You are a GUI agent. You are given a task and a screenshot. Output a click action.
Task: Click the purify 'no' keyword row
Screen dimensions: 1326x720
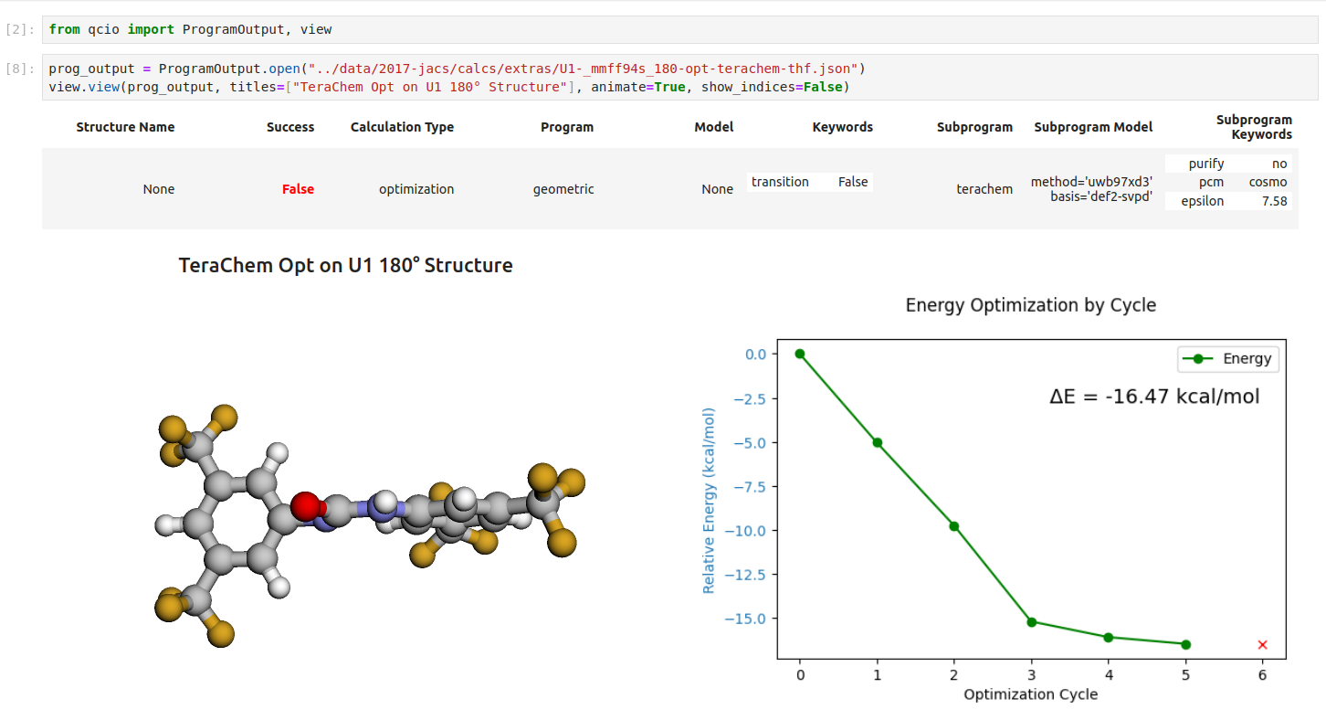tap(1226, 163)
